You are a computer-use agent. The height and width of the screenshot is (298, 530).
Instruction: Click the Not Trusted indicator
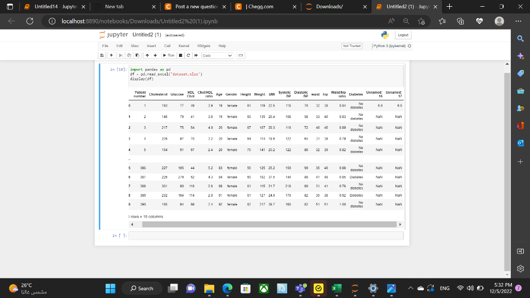(351, 46)
